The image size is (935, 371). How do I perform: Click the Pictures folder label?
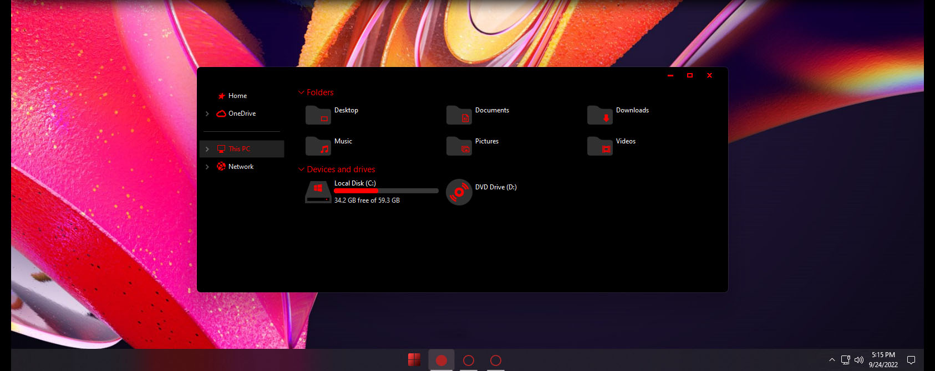487,141
